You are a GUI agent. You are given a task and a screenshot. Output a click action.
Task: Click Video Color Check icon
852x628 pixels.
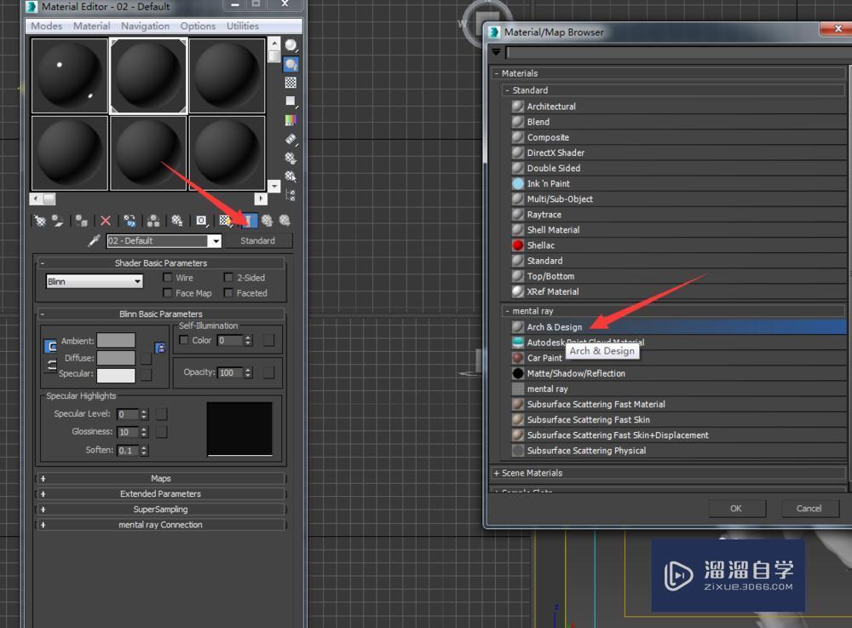click(x=291, y=120)
